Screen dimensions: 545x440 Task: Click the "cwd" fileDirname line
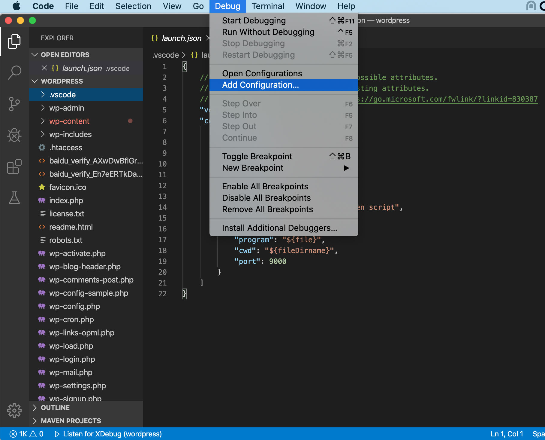[286, 251]
